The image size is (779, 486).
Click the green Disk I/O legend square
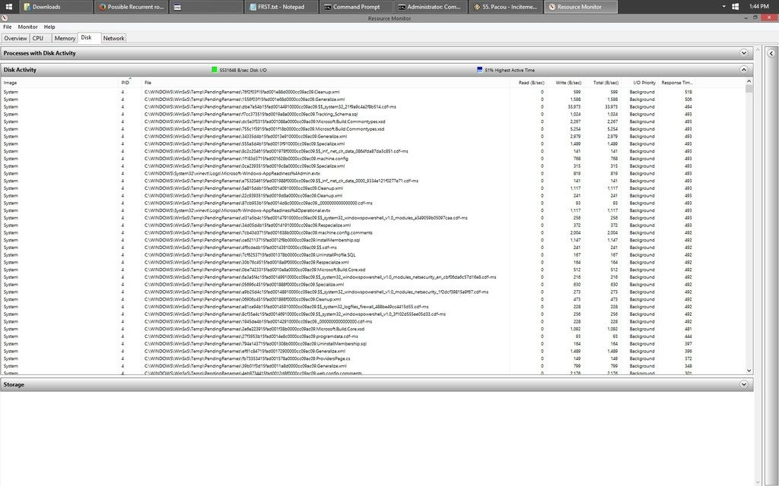215,70
